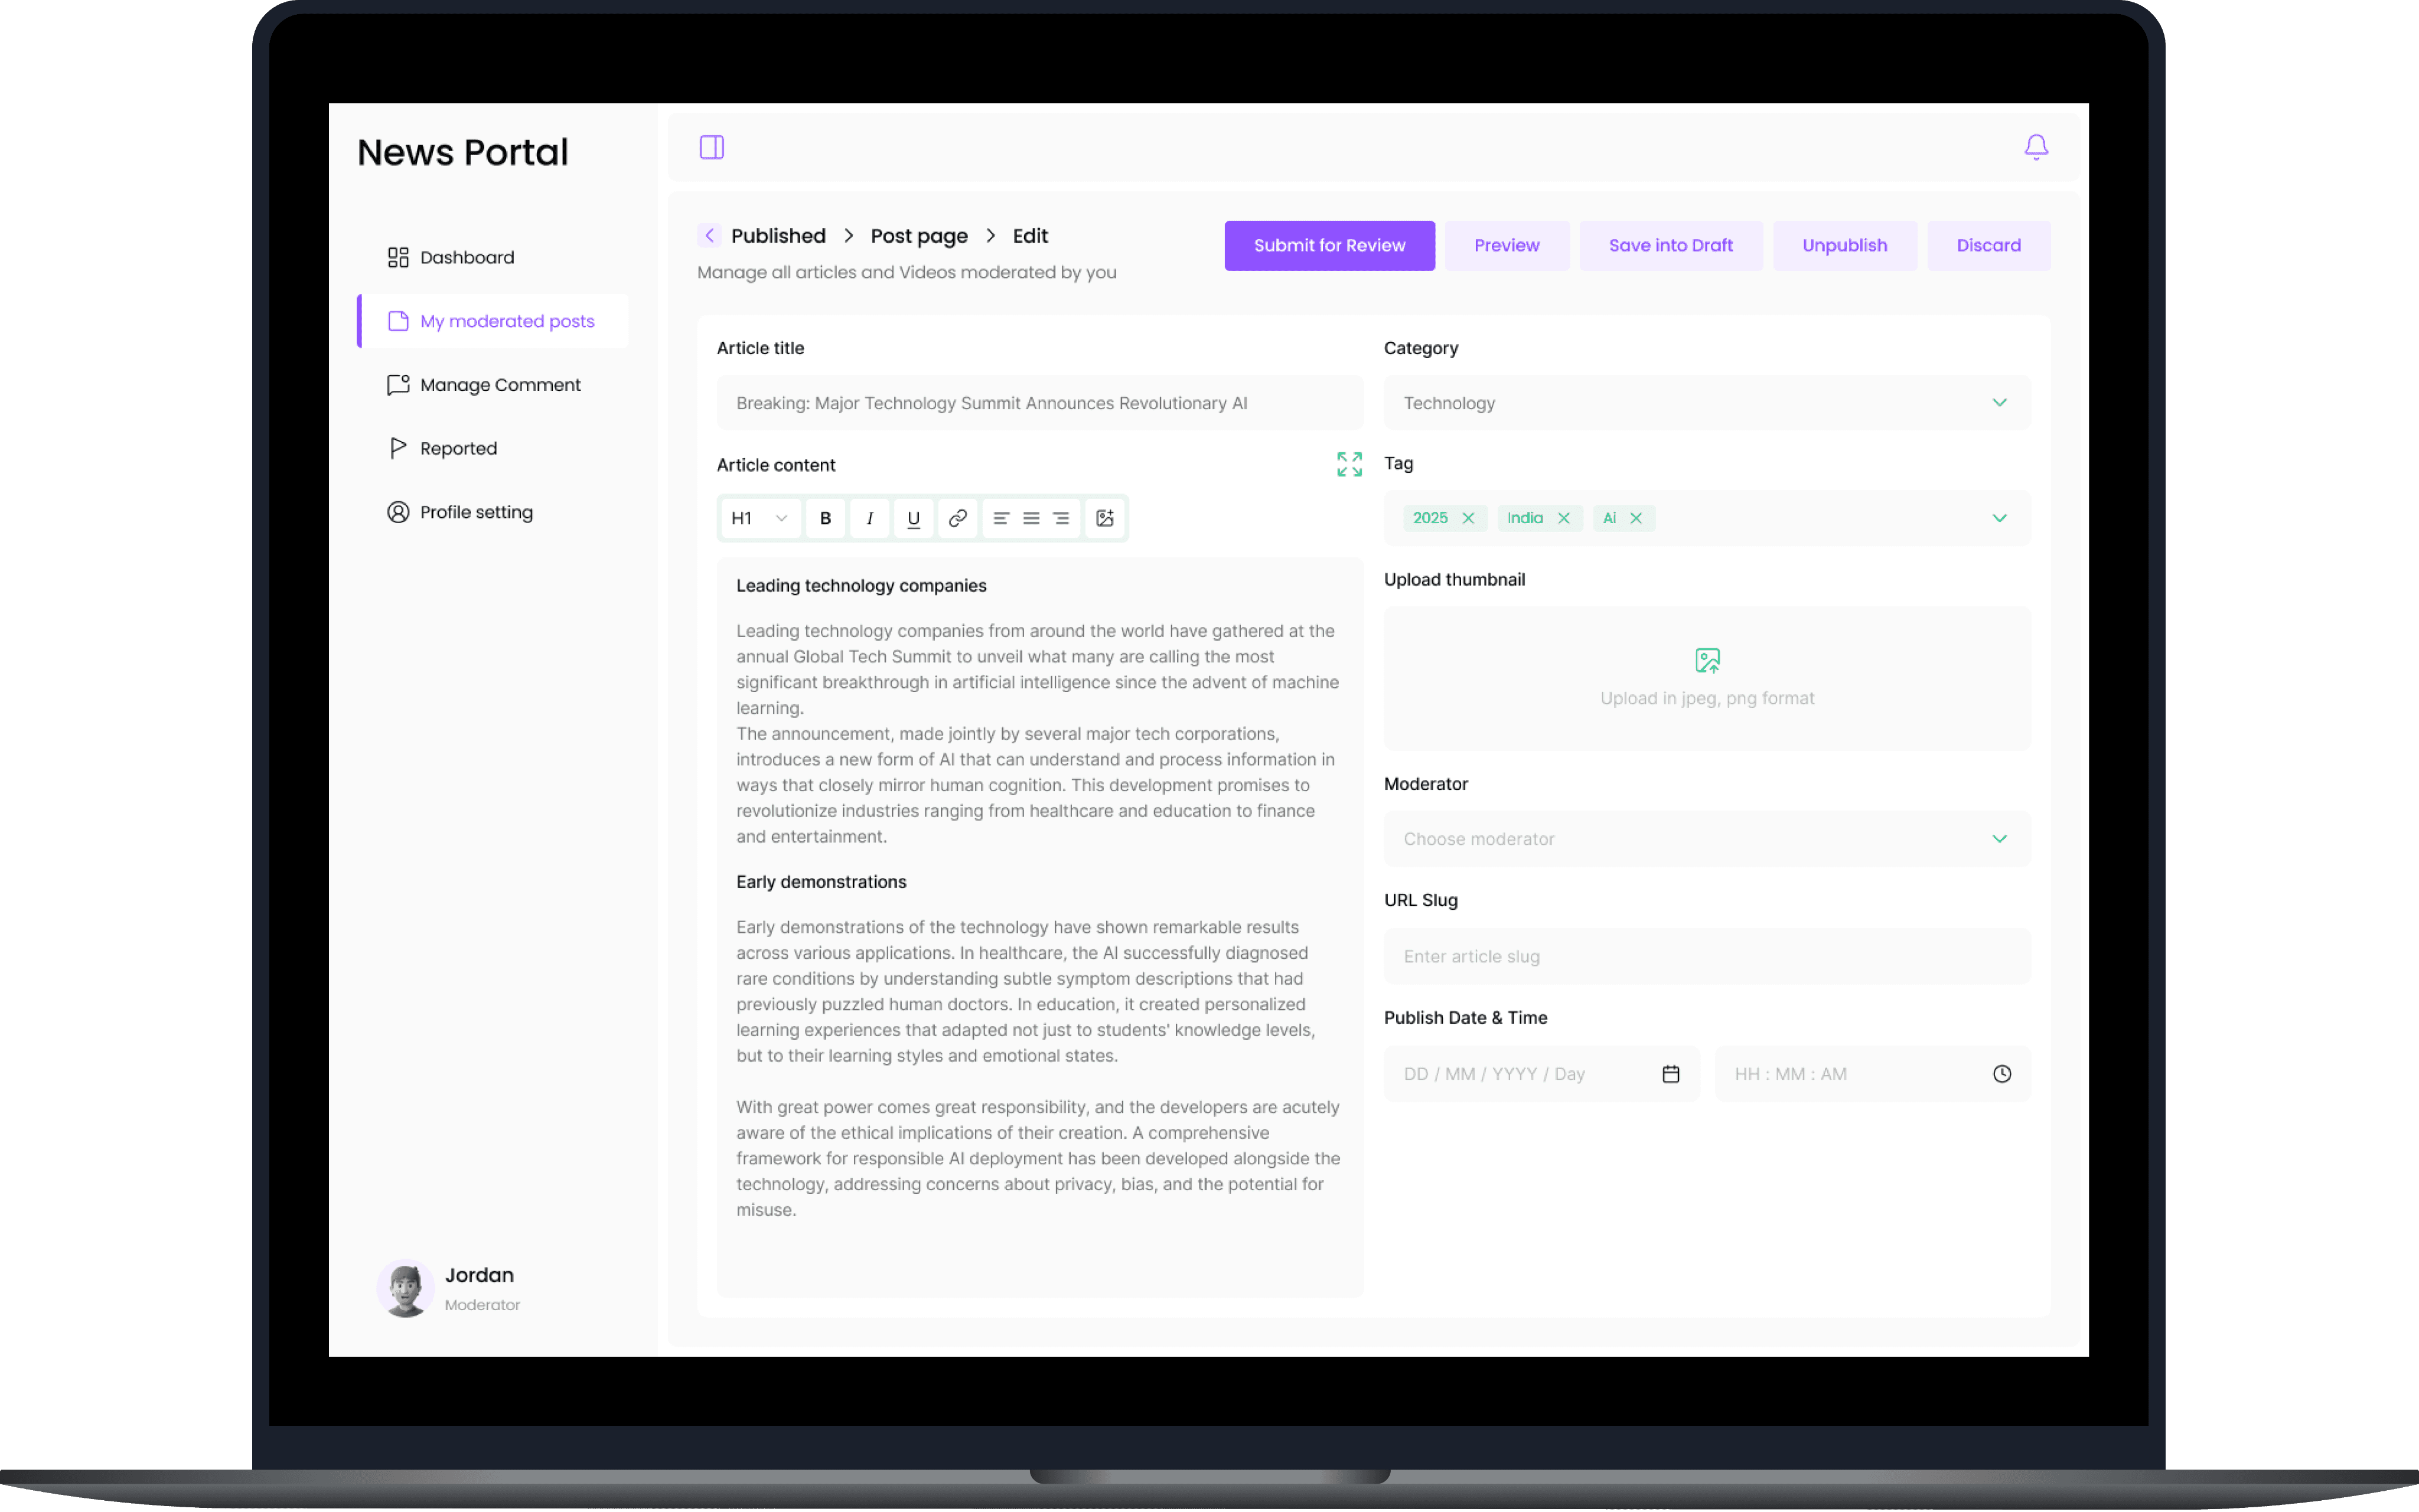Apply italic formatting to text
Screen dimensions: 2419x1512
869,518
